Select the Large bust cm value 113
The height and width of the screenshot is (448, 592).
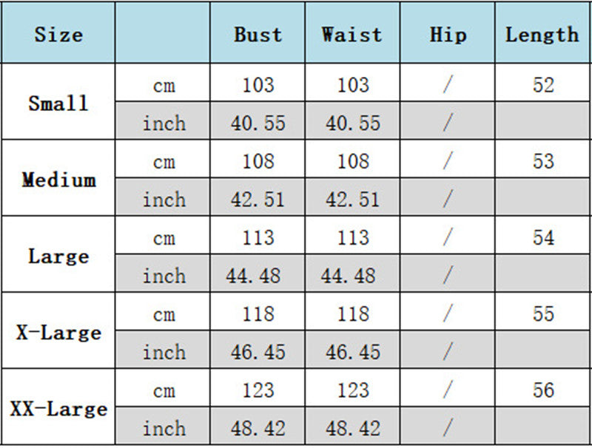[258, 238]
